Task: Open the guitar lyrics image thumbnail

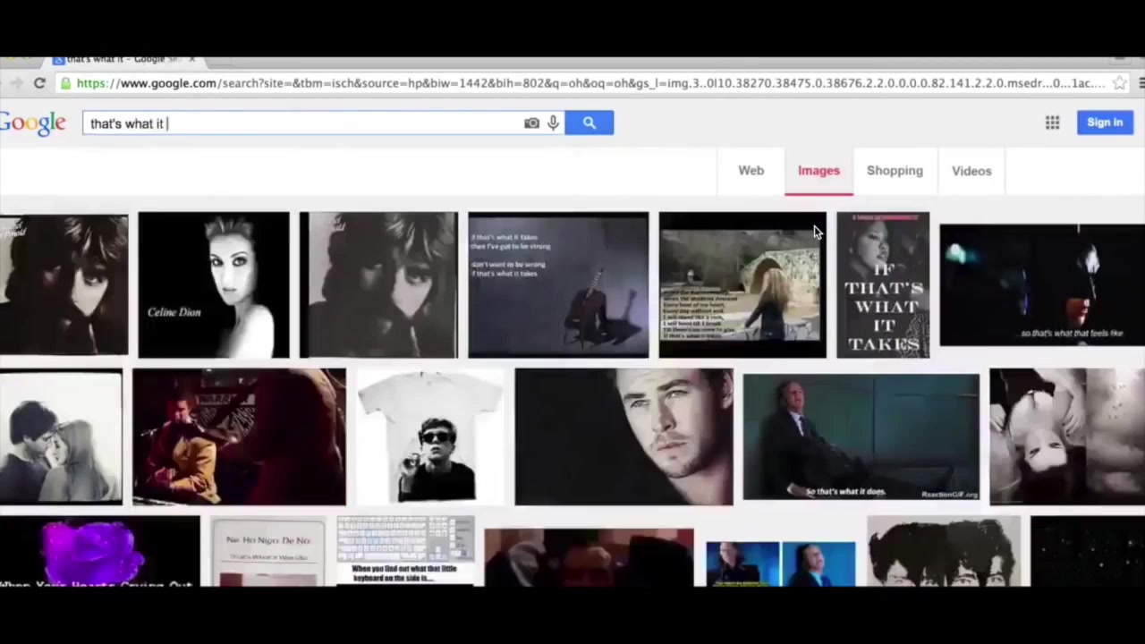Action: [558, 285]
